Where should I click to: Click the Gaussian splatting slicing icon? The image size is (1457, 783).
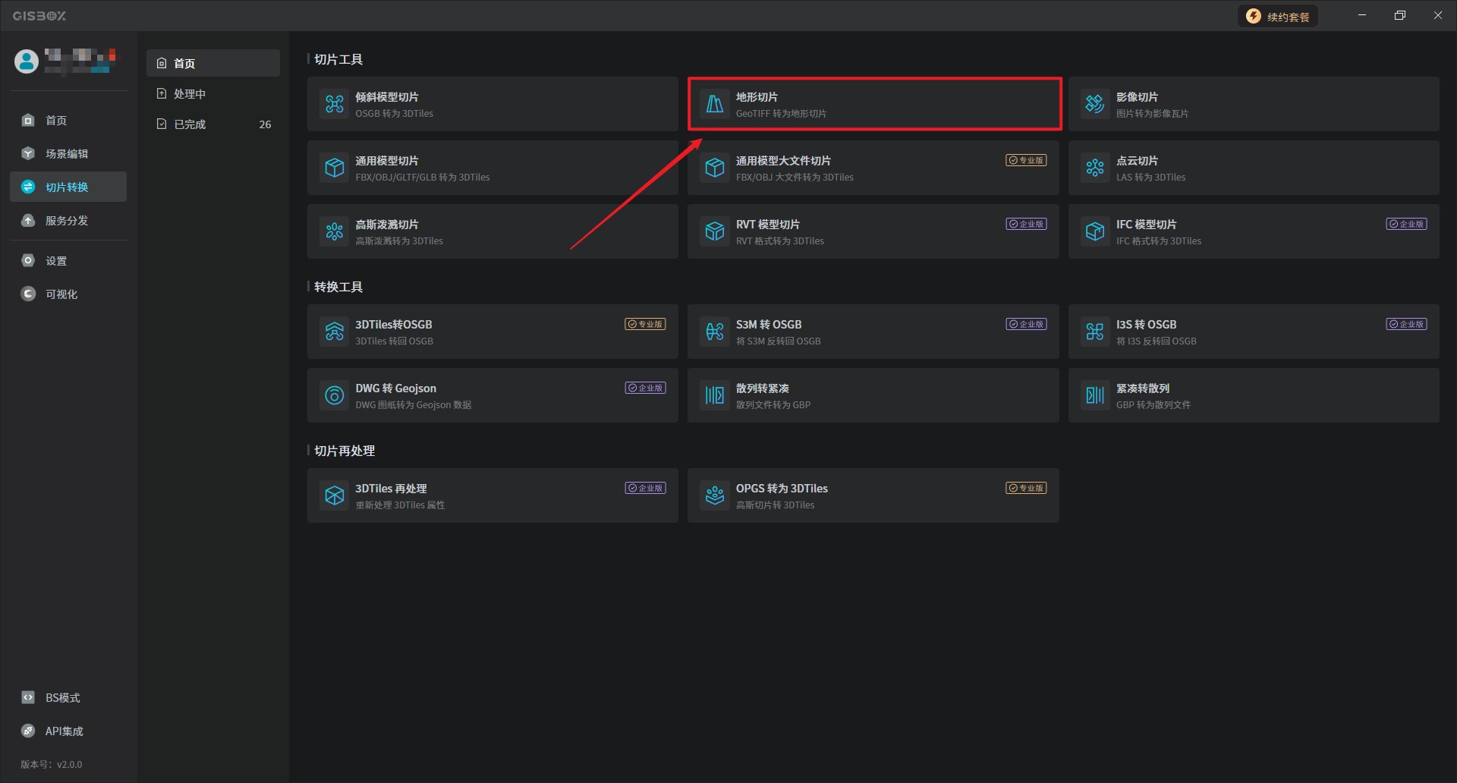click(x=335, y=231)
